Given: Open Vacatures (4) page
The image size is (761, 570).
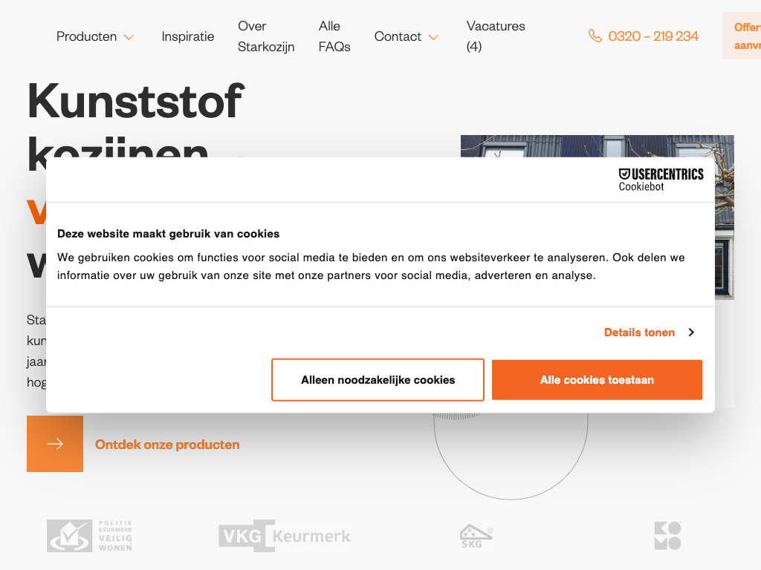Looking at the screenshot, I should tap(496, 36).
